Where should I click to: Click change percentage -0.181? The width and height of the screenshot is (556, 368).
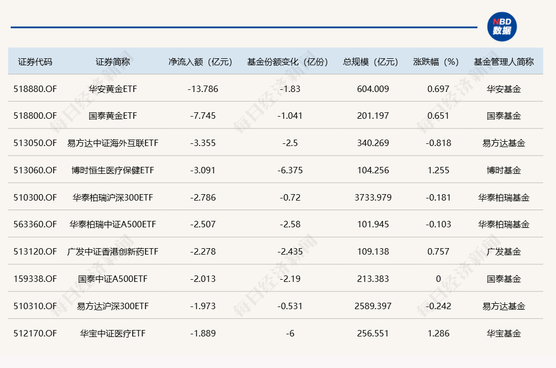[x=438, y=198]
